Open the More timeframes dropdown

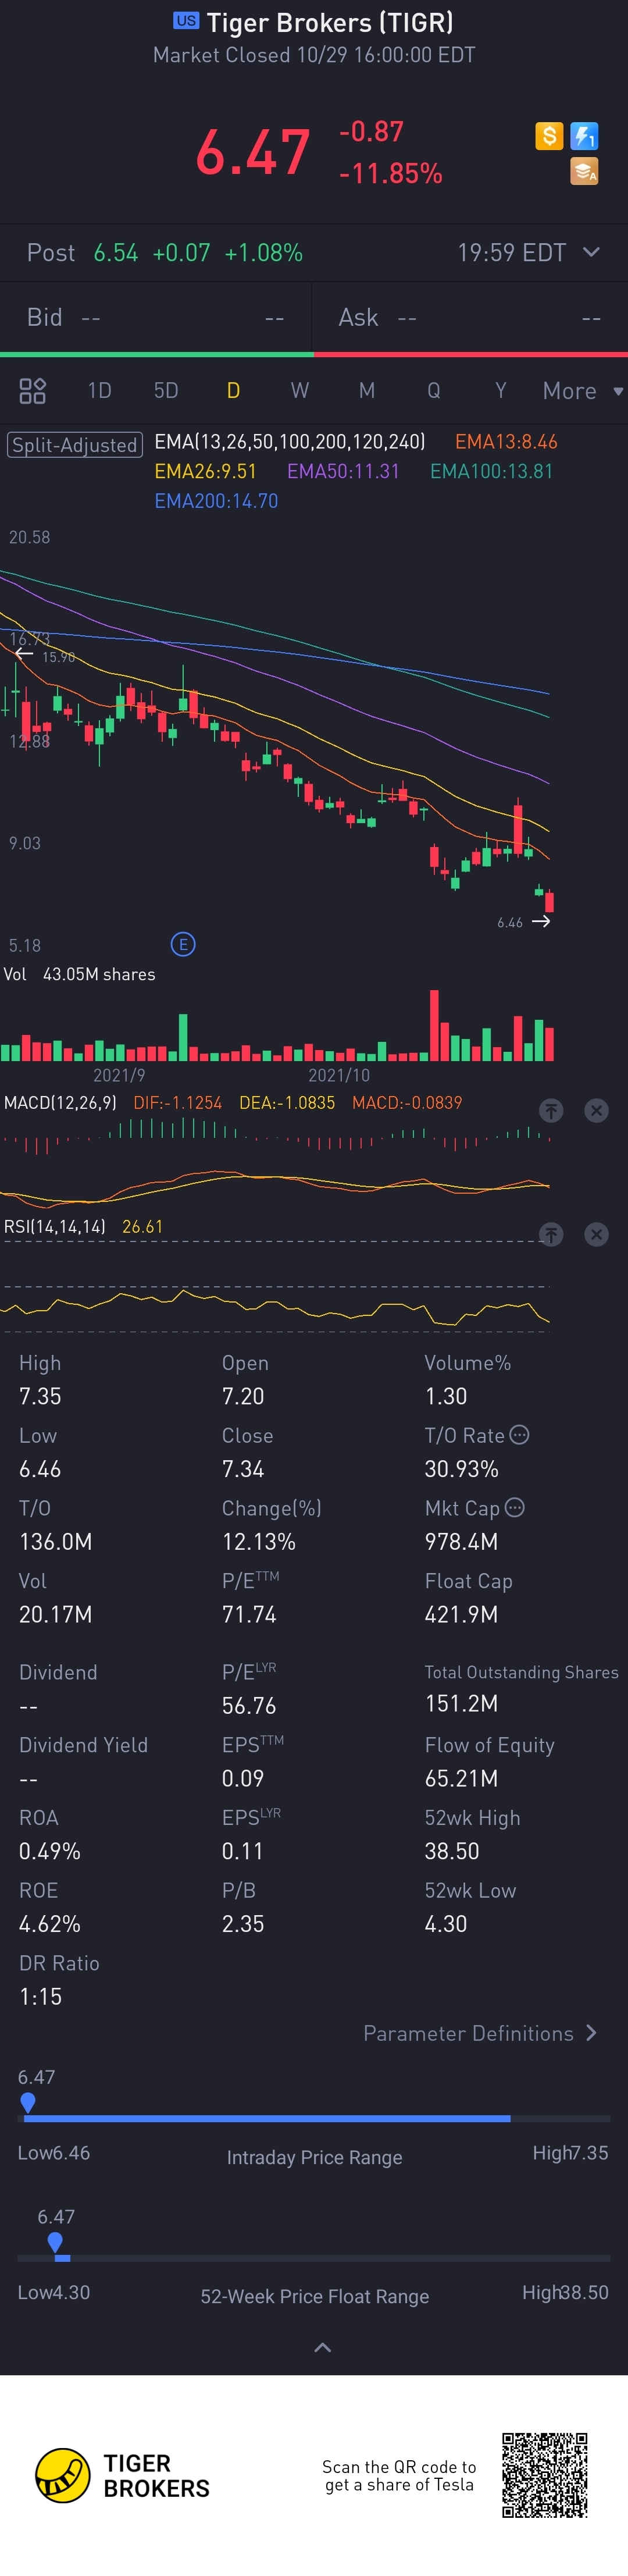click(x=583, y=391)
